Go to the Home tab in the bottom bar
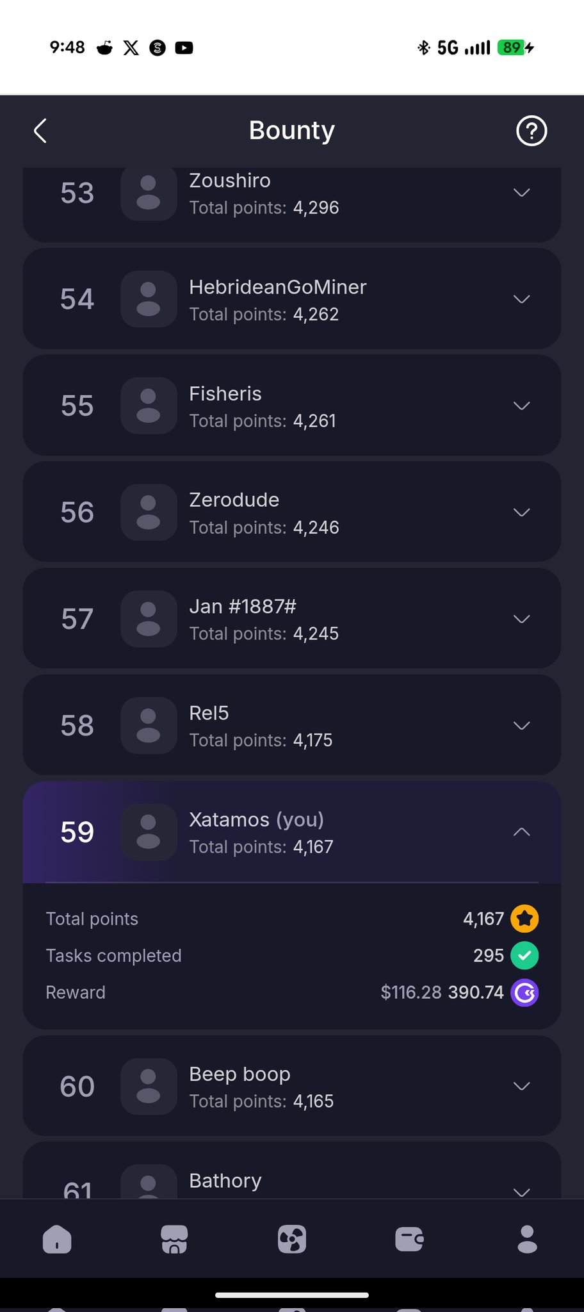584x1312 pixels. click(57, 1239)
